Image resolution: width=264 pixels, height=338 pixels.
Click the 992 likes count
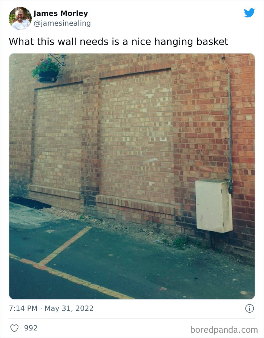click(31, 328)
